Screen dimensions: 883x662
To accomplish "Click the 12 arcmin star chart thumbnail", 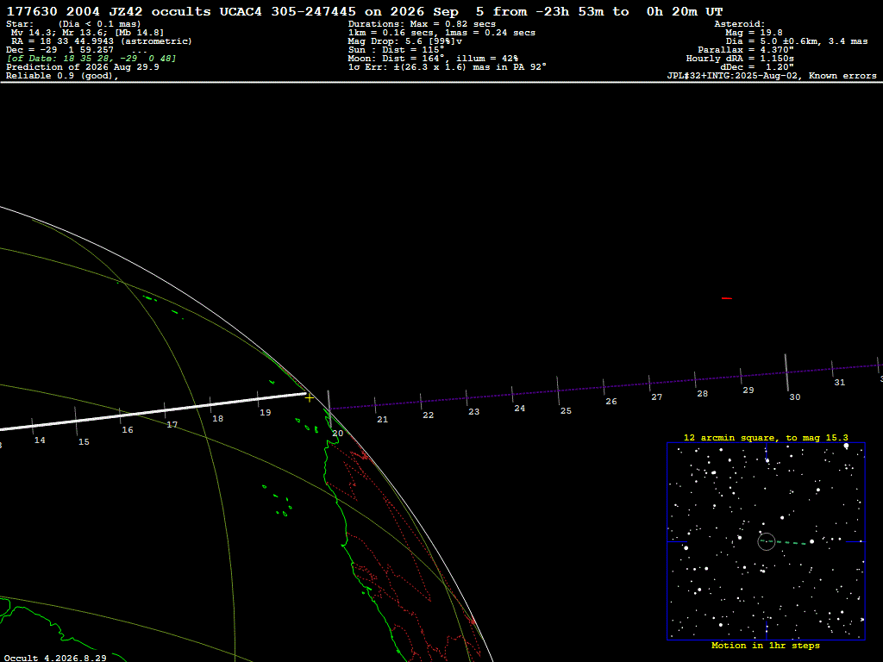I will [766, 541].
